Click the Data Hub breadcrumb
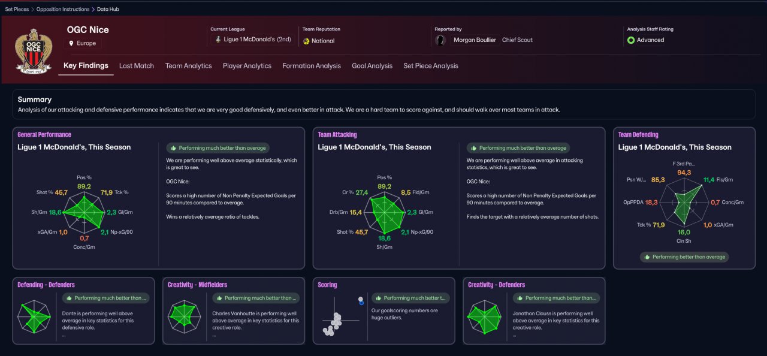Viewport: 767px width, 356px height. (107, 9)
